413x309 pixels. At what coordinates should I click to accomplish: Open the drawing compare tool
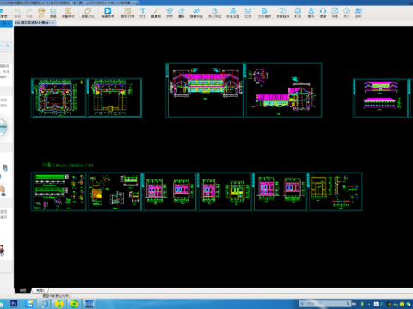click(88, 13)
